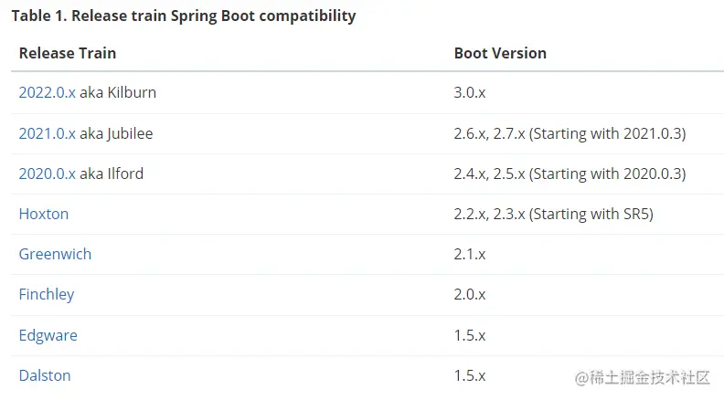Click the 2.0.x boot version cell

(x=470, y=294)
